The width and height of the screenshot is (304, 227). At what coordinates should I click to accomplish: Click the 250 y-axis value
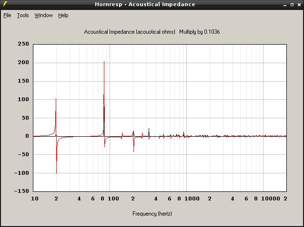[23, 44]
